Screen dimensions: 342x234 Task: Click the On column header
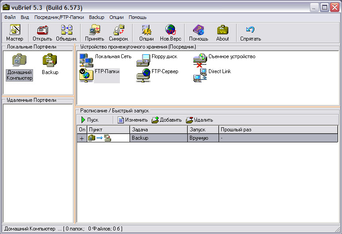pyautogui.click(x=82, y=130)
